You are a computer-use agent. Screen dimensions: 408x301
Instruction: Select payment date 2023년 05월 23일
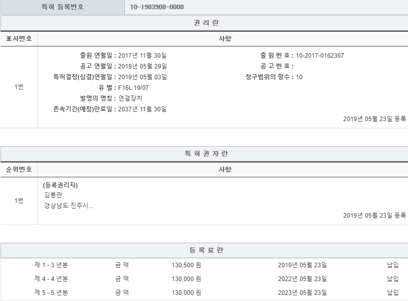click(x=302, y=293)
